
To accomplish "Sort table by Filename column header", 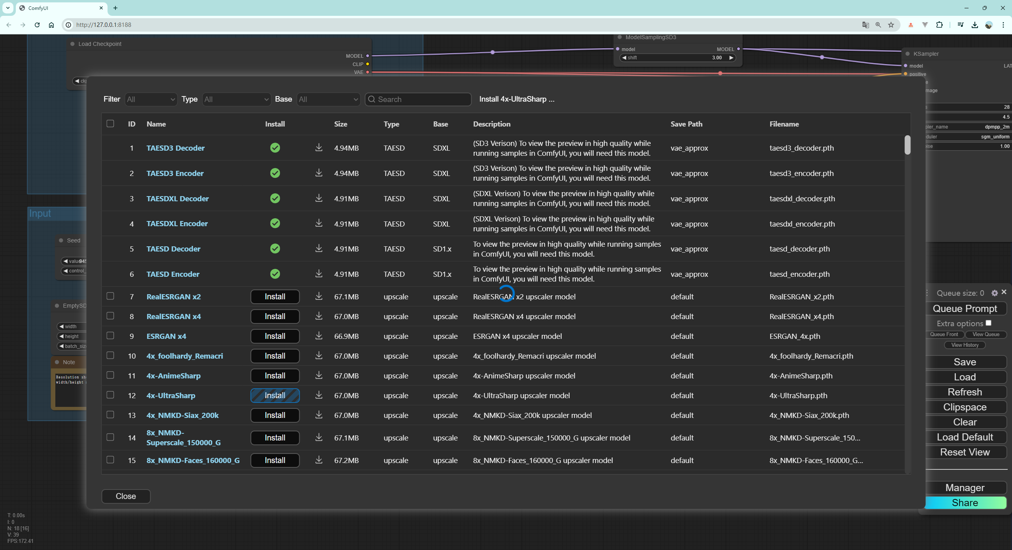I will [x=784, y=124].
